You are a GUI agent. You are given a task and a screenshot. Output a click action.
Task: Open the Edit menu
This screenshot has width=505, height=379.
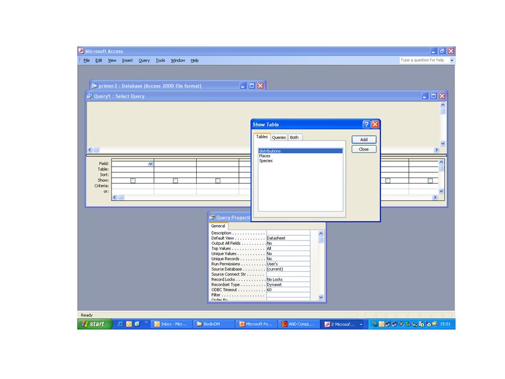pos(98,60)
